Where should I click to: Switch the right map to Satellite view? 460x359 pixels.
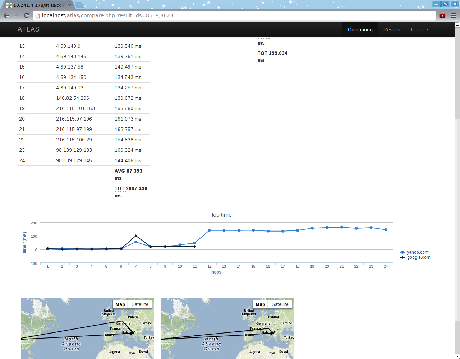click(x=280, y=304)
